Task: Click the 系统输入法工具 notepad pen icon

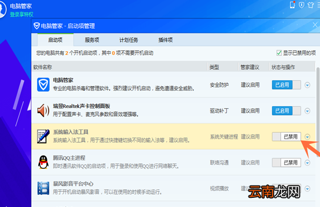Action: (x=43, y=136)
